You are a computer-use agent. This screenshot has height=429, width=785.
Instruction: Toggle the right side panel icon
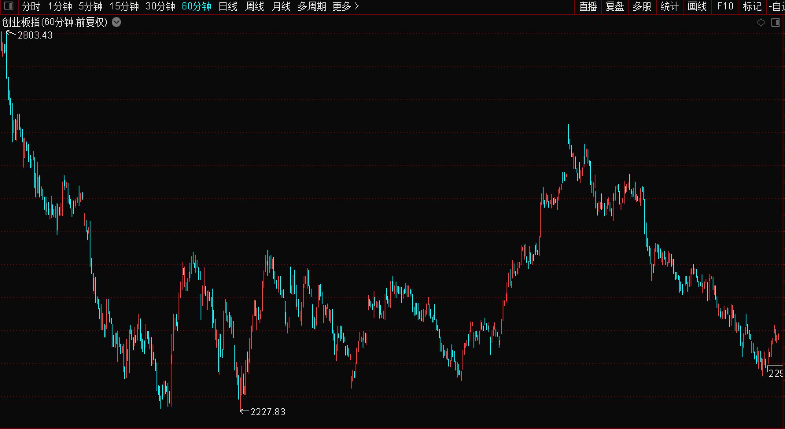(775, 22)
